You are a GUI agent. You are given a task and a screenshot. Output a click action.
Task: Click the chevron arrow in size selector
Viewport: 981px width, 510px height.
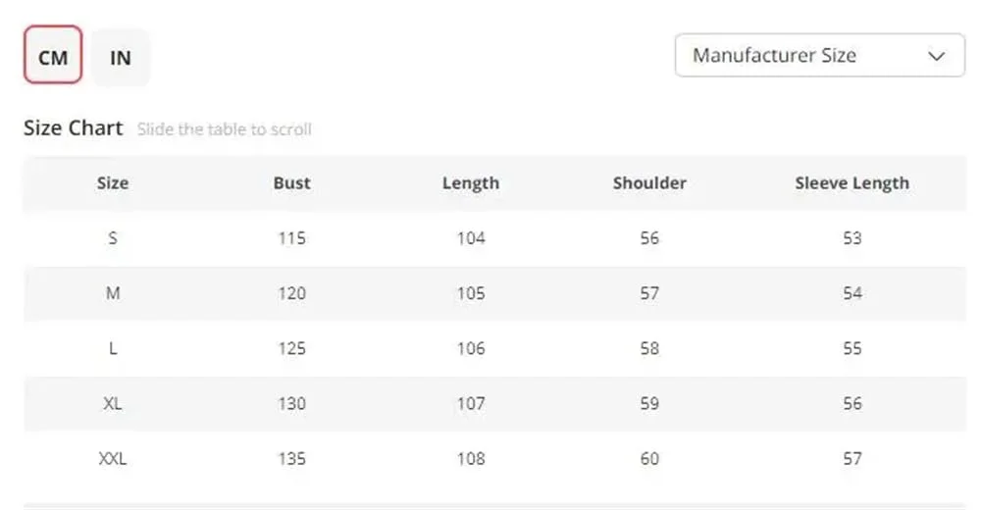point(936,56)
